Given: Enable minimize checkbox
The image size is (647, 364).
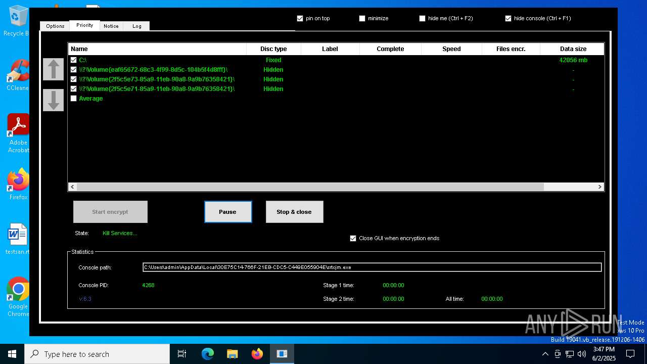Looking at the screenshot, I should [362, 18].
